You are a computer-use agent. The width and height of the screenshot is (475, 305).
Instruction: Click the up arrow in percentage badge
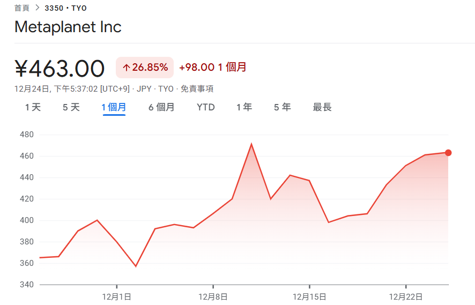click(x=127, y=68)
